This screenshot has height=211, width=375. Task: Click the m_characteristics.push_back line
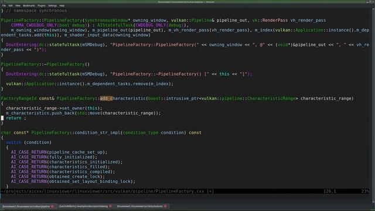(x=83, y=113)
